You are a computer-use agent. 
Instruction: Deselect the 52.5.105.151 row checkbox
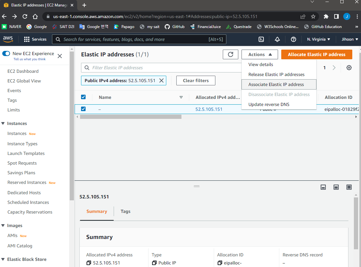coord(83,109)
